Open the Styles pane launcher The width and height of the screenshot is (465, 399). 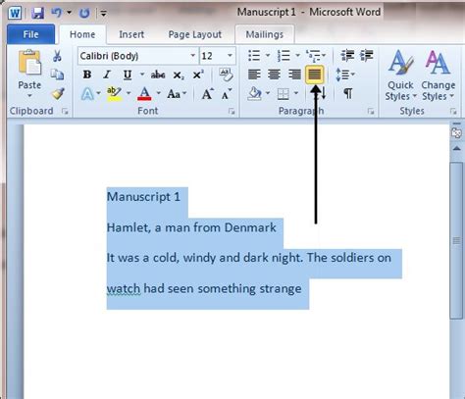click(x=453, y=112)
